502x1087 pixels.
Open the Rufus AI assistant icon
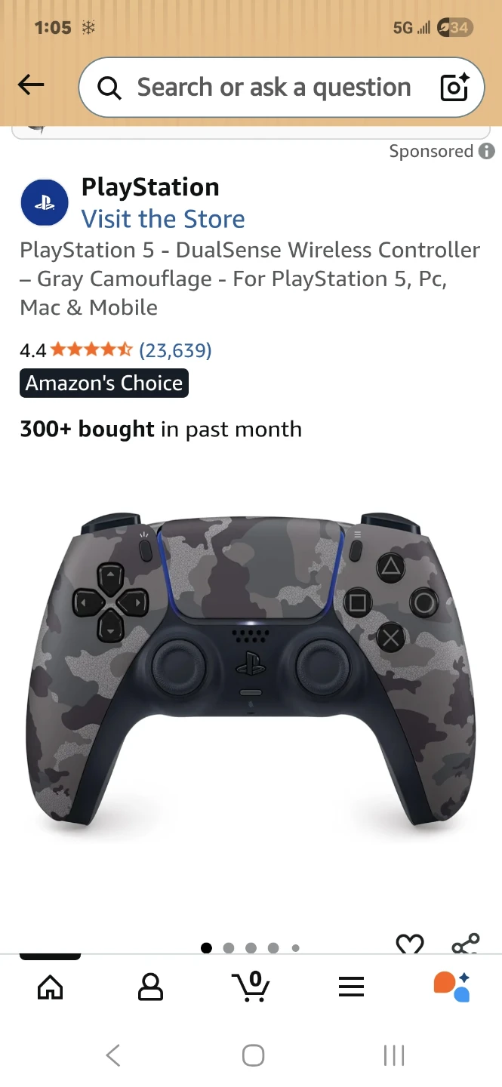[x=452, y=986]
